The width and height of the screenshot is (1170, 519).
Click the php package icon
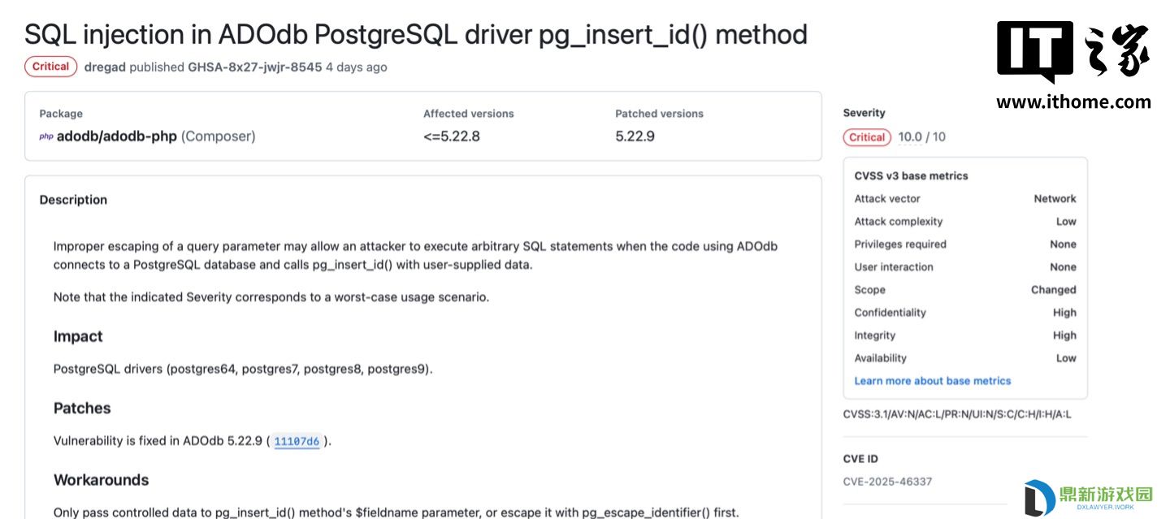coord(46,136)
